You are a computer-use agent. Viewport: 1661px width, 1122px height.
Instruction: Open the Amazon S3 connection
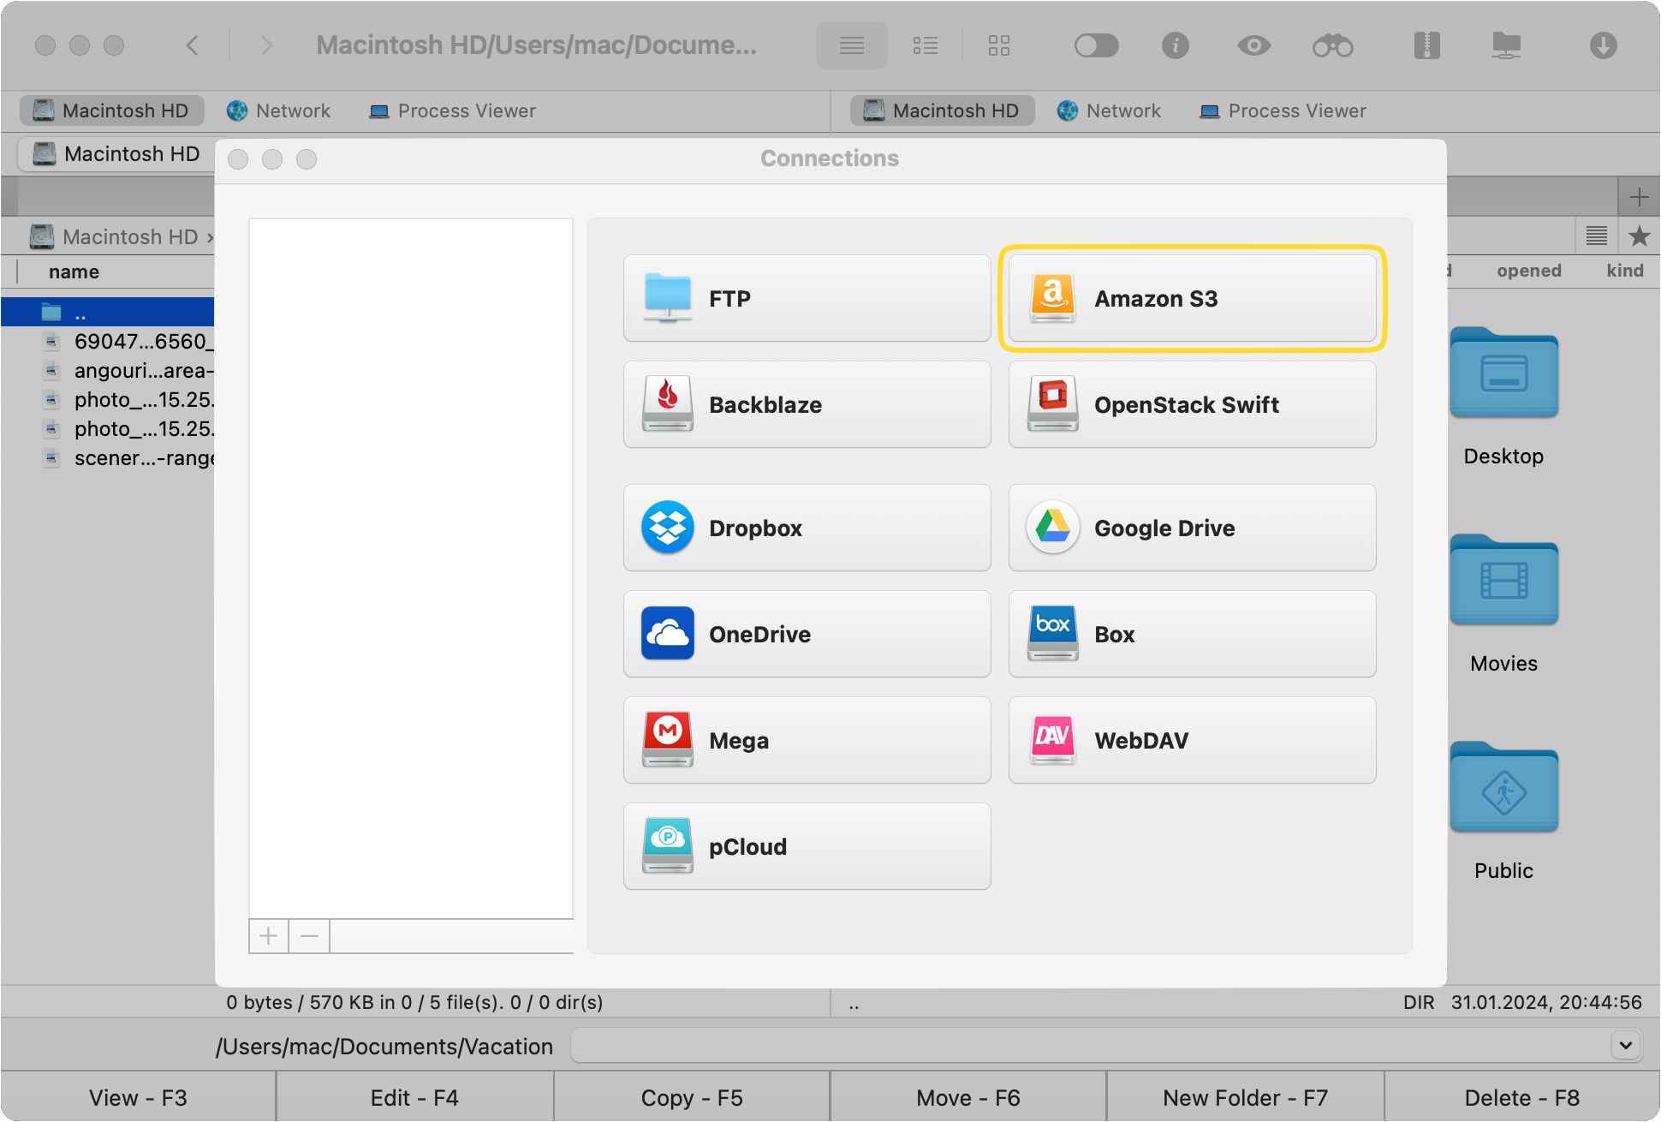pyautogui.click(x=1191, y=298)
